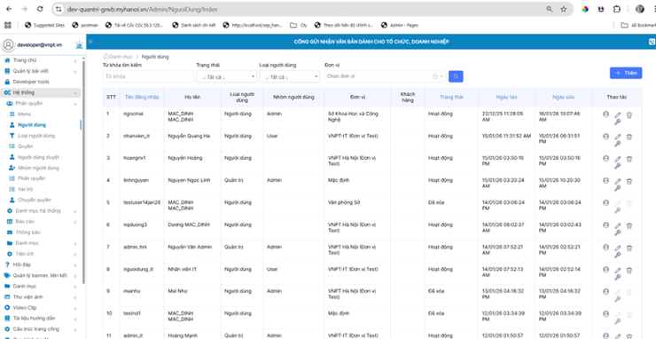656x339 pixels.
Task: Bookmark this page with star icon
Action: pyautogui.click(x=564, y=9)
